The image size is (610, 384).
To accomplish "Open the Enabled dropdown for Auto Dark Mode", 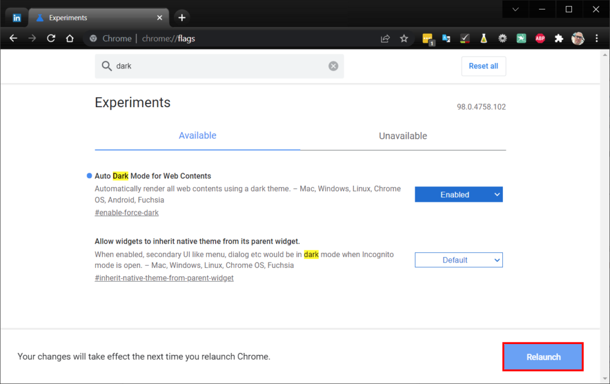I will click(x=459, y=194).
